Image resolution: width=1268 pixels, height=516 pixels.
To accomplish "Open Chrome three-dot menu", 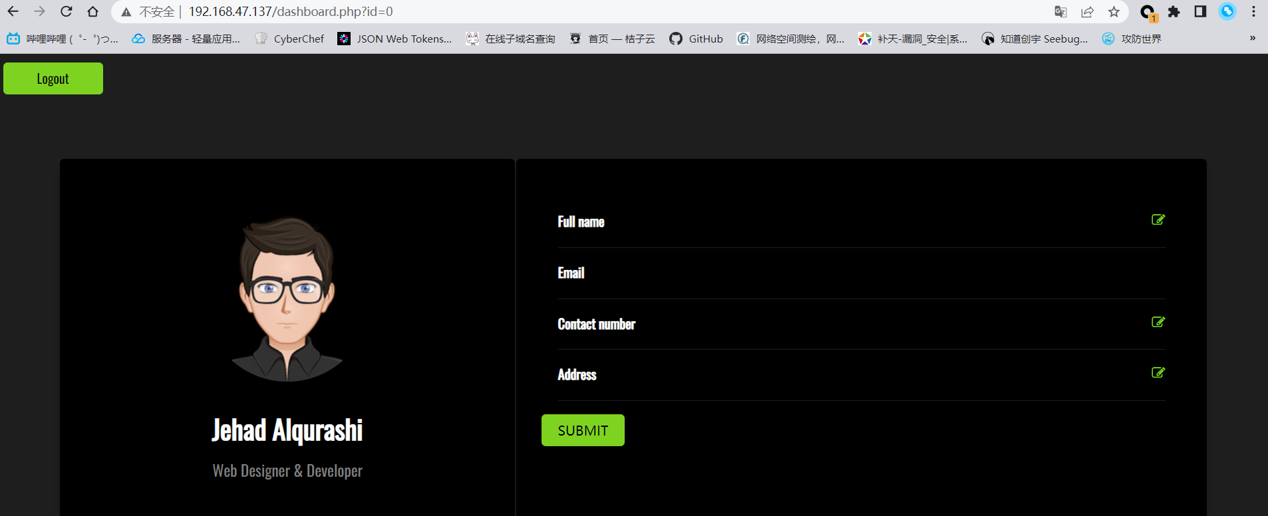I will (x=1253, y=11).
